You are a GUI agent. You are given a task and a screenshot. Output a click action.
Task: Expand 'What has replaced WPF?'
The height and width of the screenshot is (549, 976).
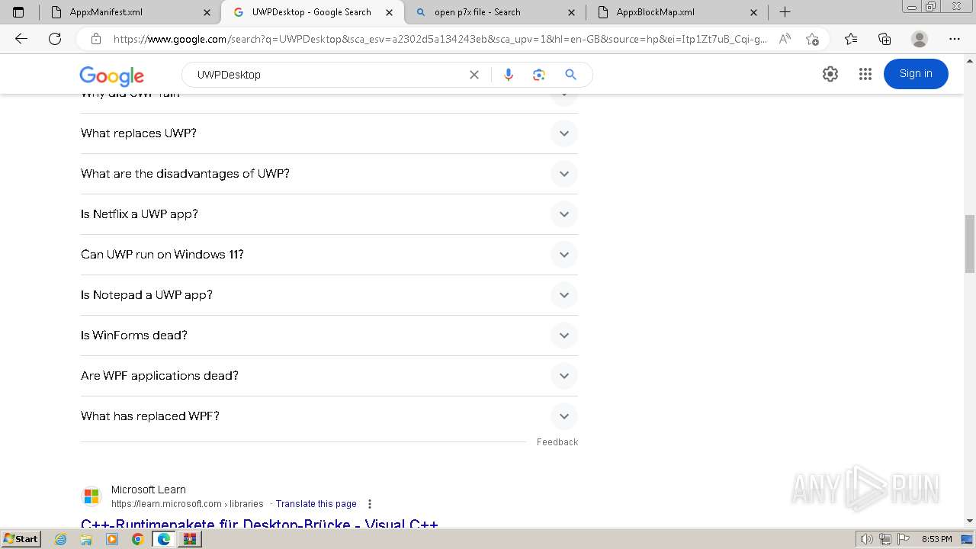pos(329,416)
